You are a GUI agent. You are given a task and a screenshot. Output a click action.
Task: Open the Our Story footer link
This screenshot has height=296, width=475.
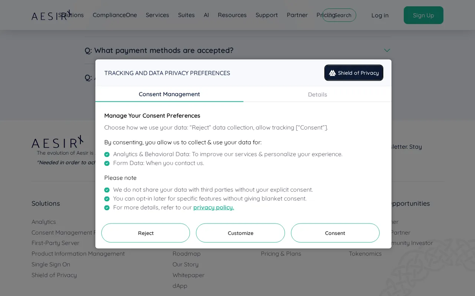186,265
